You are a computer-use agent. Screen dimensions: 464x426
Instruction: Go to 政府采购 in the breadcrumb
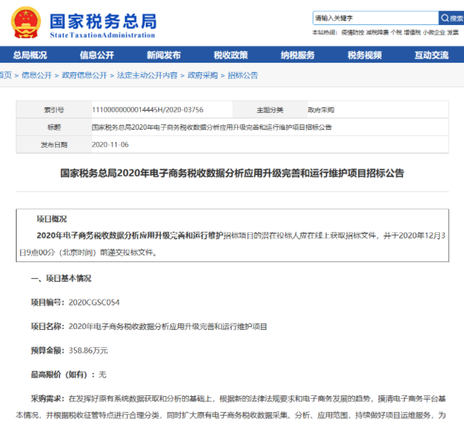(203, 75)
